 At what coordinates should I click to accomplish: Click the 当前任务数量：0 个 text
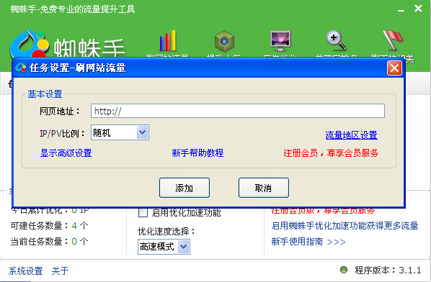point(49,242)
